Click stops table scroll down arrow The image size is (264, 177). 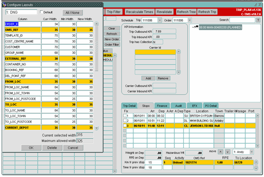[258, 146]
